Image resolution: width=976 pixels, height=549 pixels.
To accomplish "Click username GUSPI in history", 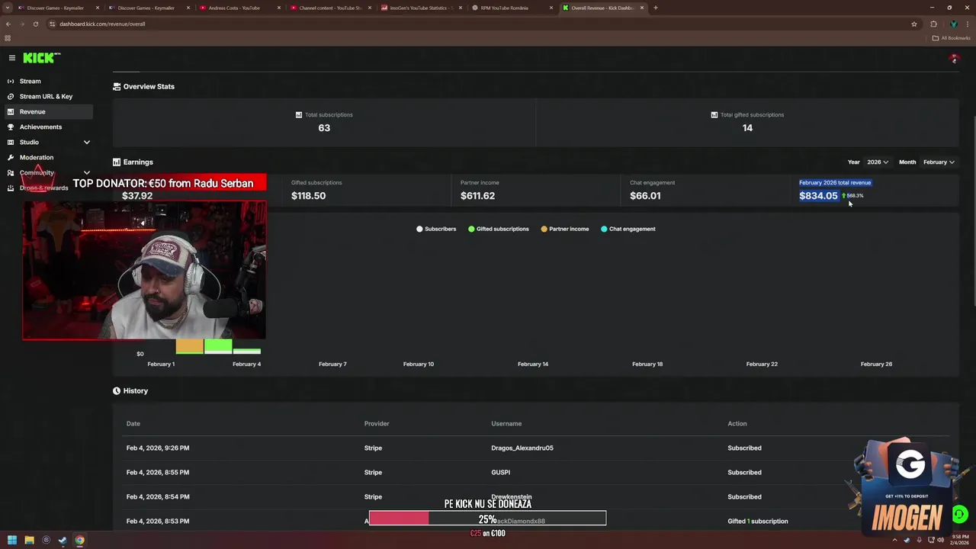I will click(500, 472).
